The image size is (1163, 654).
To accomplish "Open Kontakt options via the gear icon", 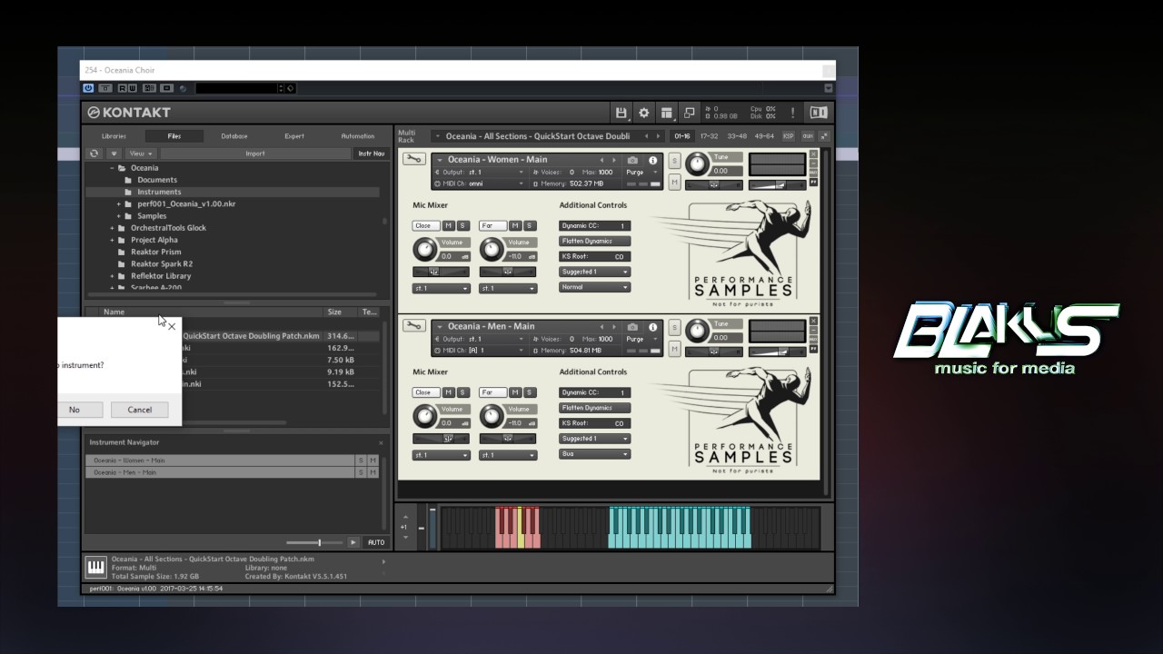I will pos(644,113).
